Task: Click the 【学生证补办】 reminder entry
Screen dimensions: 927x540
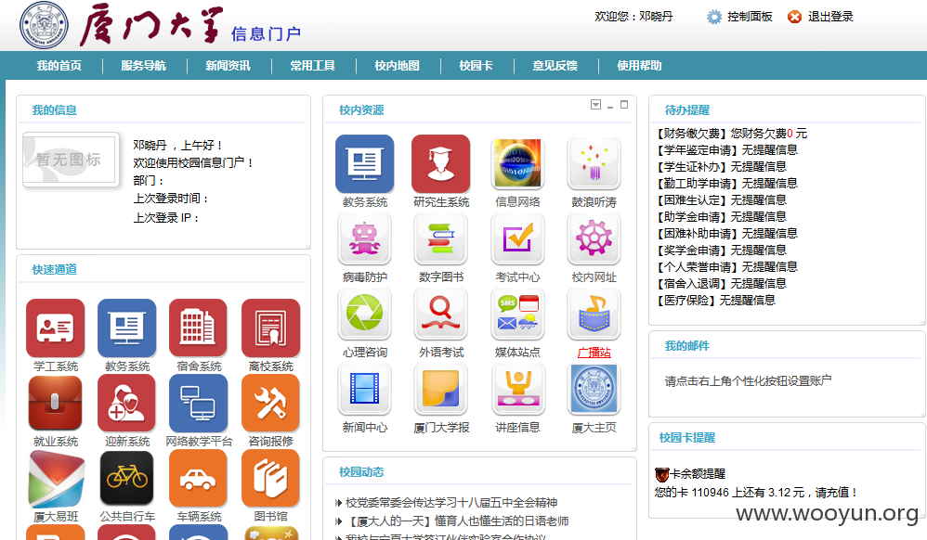Action: pyautogui.click(x=722, y=167)
